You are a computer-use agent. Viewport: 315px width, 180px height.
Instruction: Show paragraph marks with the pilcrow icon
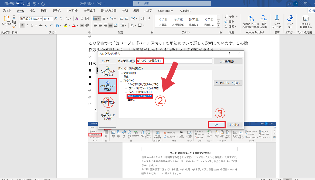point(149,19)
